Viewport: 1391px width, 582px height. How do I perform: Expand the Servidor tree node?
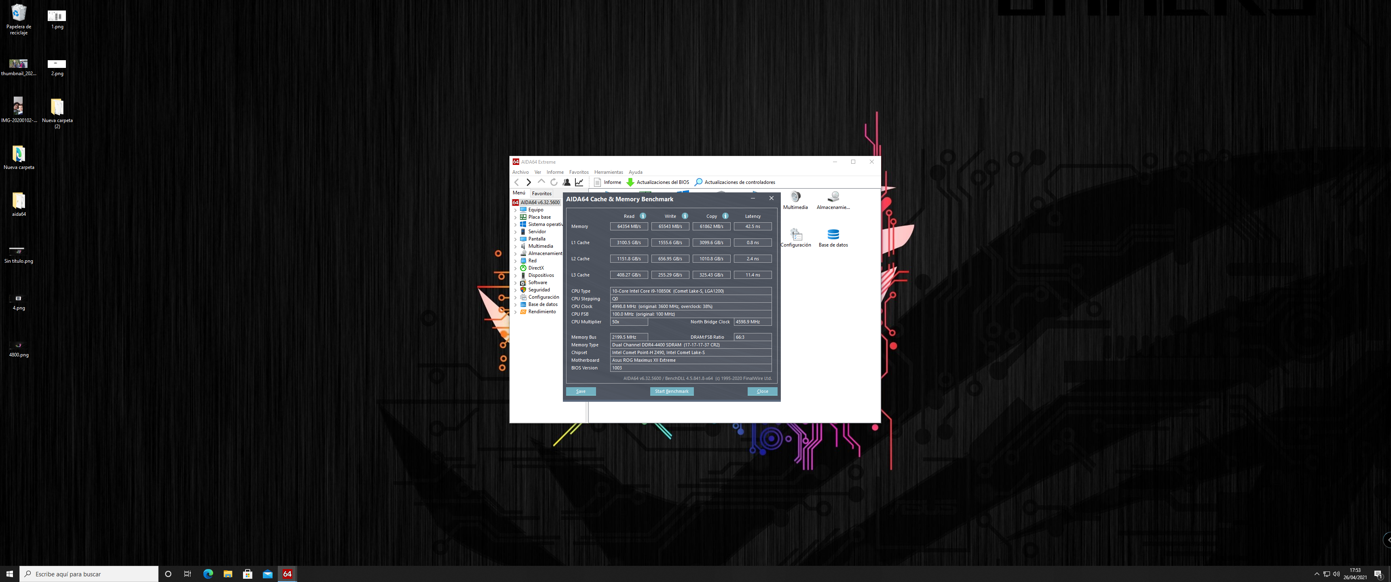point(516,232)
